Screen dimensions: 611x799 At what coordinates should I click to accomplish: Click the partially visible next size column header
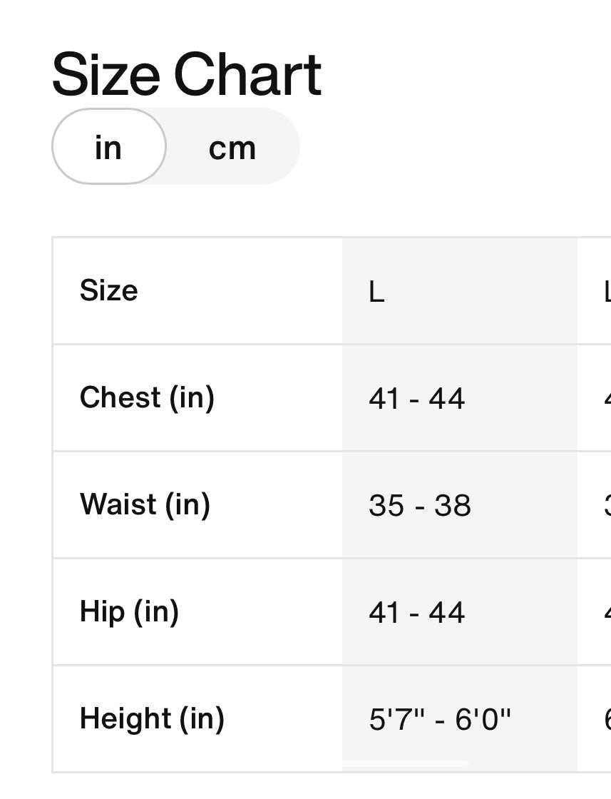[x=606, y=291]
